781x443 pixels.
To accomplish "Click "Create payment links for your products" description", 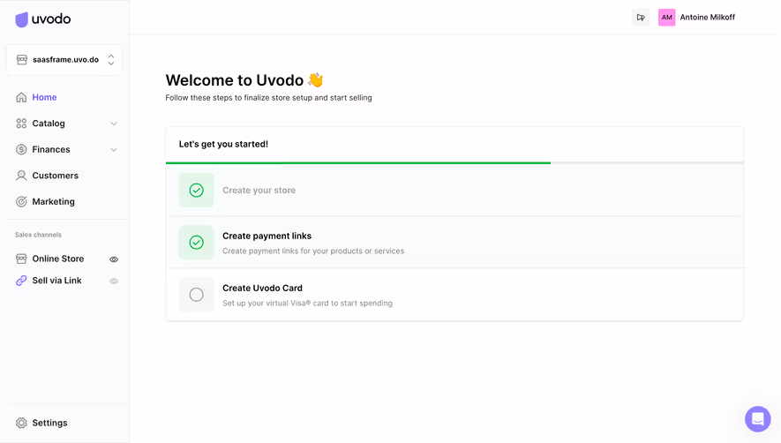I will click(313, 252).
